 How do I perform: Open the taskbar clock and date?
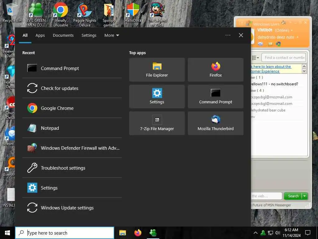291,233
